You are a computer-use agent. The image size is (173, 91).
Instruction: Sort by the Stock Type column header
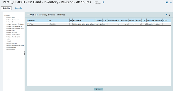click(x=150, y=20)
